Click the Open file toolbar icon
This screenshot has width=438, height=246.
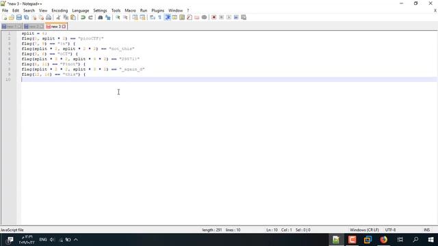pyautogui.click(x=12, y=17)
